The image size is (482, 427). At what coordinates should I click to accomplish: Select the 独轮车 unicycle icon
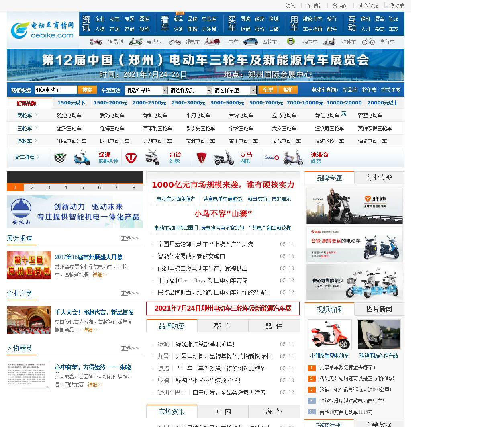point(291,41)
